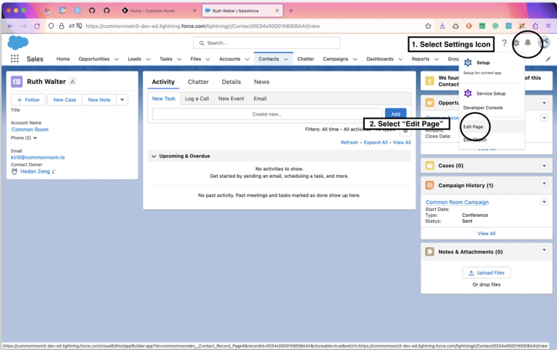Screen dimensions: 557x350
Task: Click the Salesforce cloud logo
Action: coord(18,43)
